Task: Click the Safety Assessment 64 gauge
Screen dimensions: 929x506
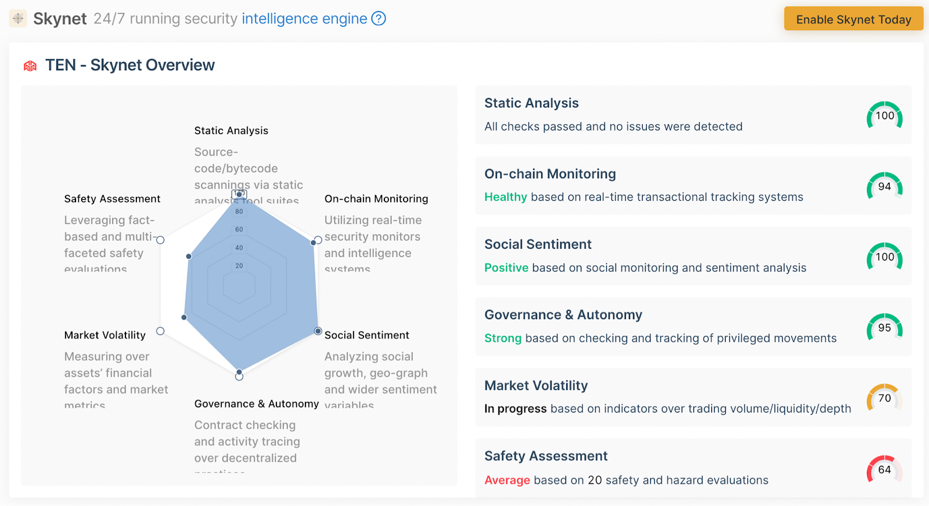Action: (x=884, y=469)
